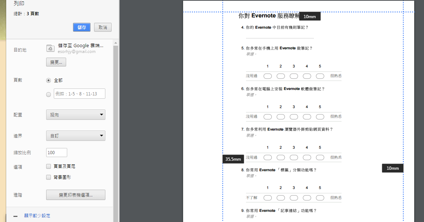
Task: Select option 1 for question 7
Action: click(x=267, y=157)
